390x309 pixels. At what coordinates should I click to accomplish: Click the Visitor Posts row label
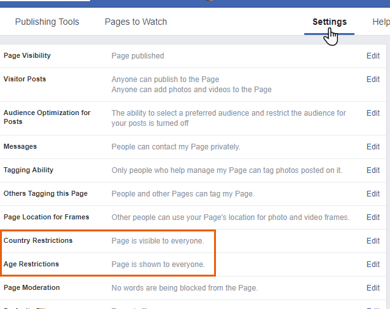[x=25, y=79]
